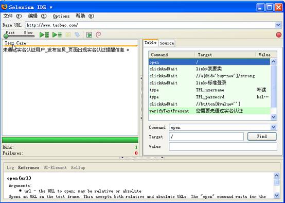
Task: Click the greyed Pause/Resume toolbar icon
Action: [x=68, y=35]
